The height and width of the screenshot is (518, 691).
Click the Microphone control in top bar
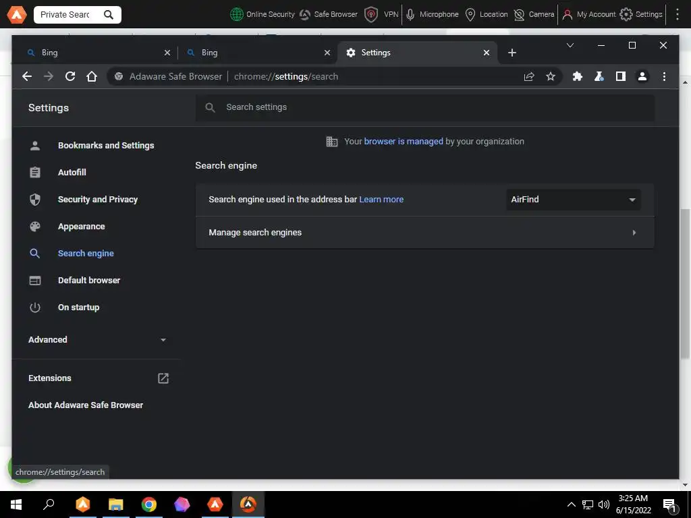coord(432,15)
